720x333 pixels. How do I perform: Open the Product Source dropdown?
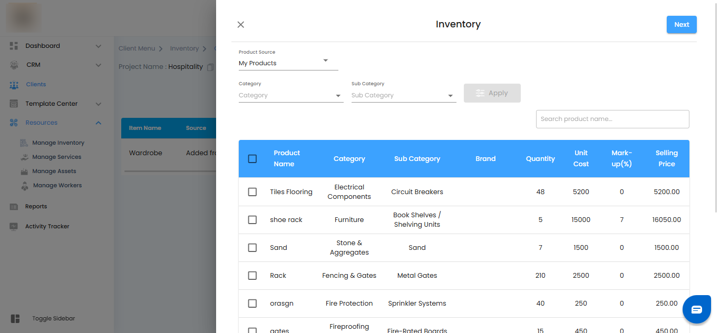pos(288,63)
